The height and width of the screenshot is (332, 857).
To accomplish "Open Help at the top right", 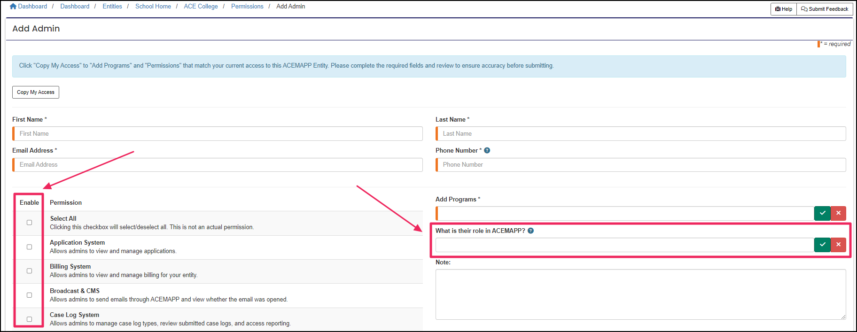I will click(x=784, y=9).
